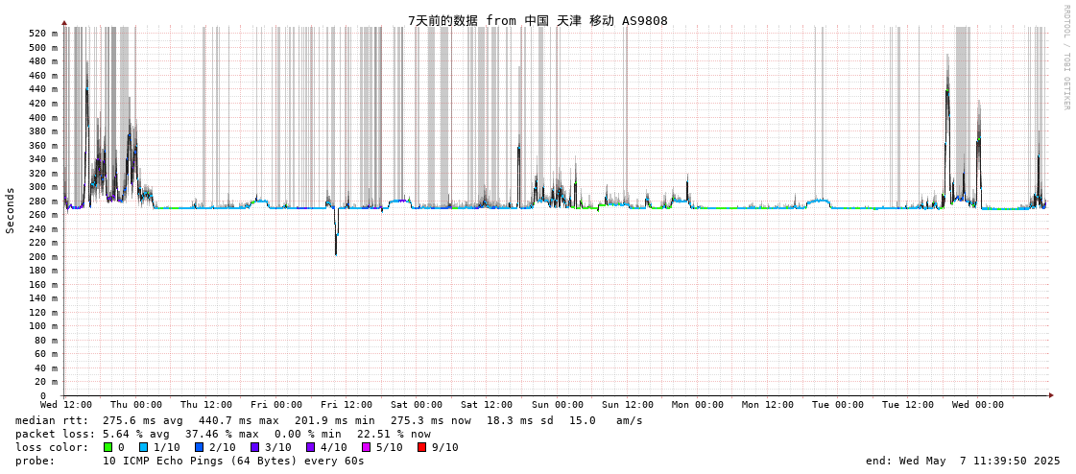Click the vertical "Seconds" axis label
The width and height of the screenshot is (1076, 474).
click(11, 210)
